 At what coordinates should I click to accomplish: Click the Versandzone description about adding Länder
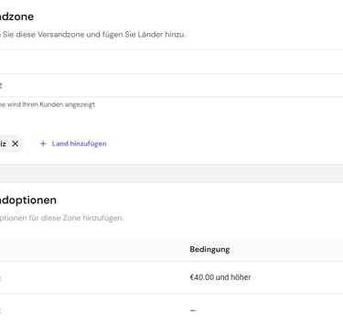click(92, 35)
